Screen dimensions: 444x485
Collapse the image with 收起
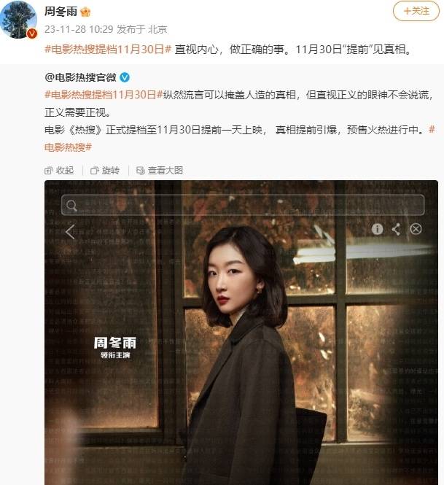tap(59, 171)
